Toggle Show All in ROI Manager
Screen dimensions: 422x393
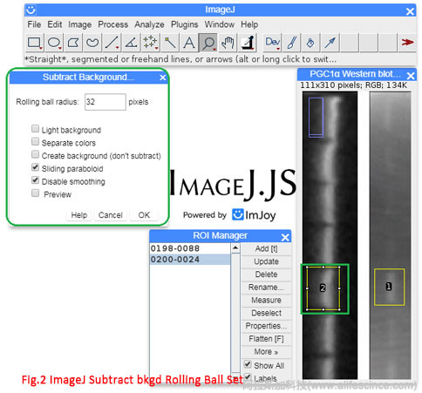248,364
